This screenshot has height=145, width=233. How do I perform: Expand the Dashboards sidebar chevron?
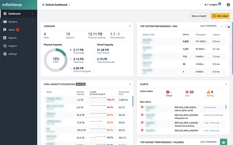[x=32, y=14]
